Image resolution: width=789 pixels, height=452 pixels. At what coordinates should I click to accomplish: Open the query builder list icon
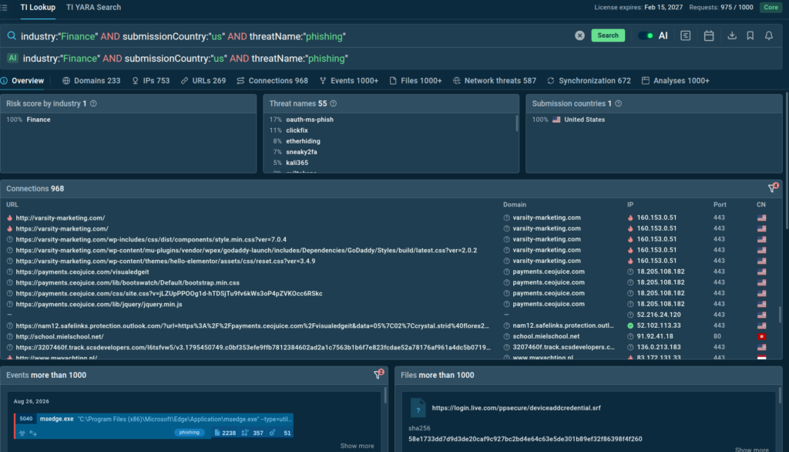pyautogui.click(x=685, y=35)
